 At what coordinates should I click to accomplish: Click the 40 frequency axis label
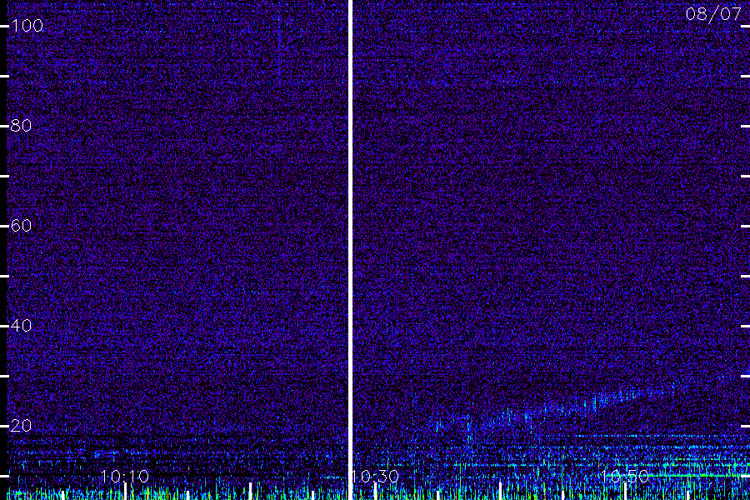coord(21,326)
